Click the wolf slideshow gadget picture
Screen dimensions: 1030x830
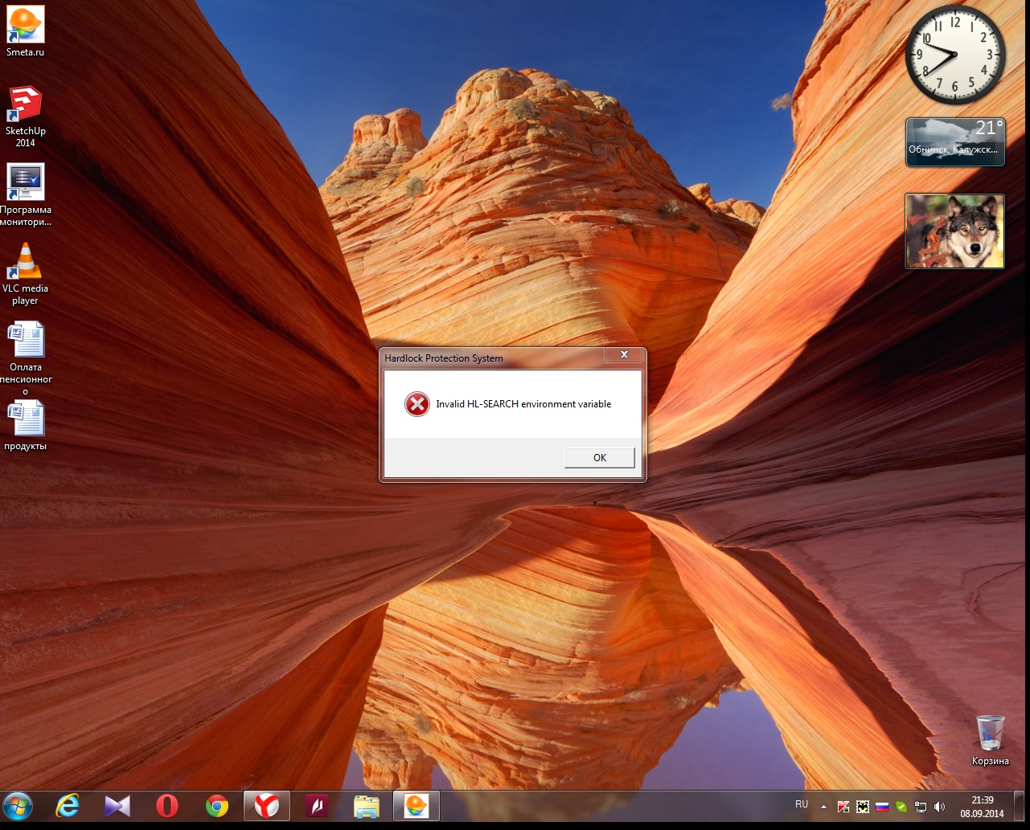tap(954, 231)
